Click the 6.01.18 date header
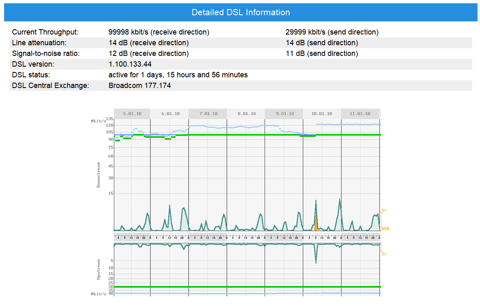 tap(170, 114)
